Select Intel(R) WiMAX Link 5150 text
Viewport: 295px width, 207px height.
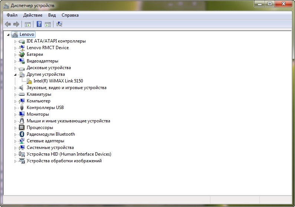point(58,81)
